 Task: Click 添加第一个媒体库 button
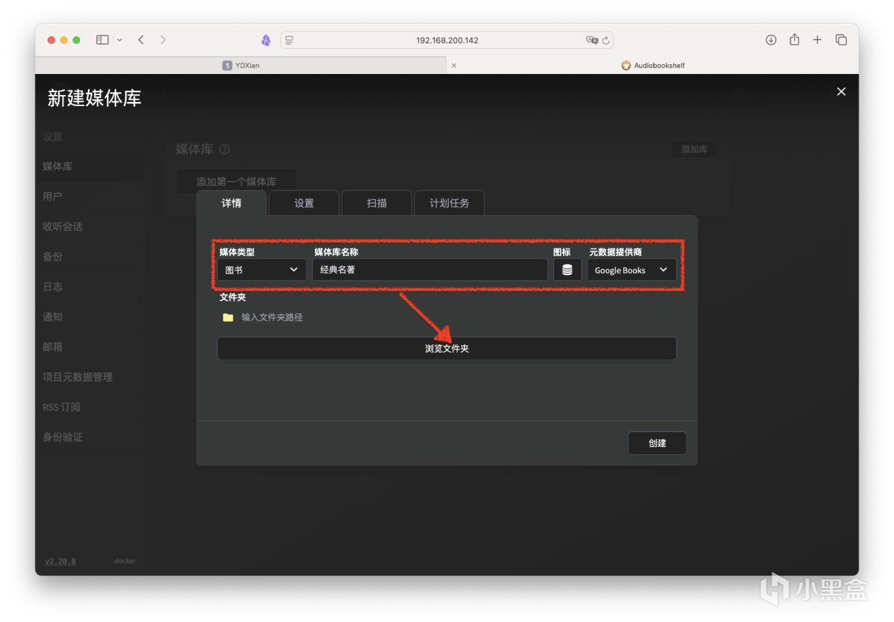coord(236,182)
